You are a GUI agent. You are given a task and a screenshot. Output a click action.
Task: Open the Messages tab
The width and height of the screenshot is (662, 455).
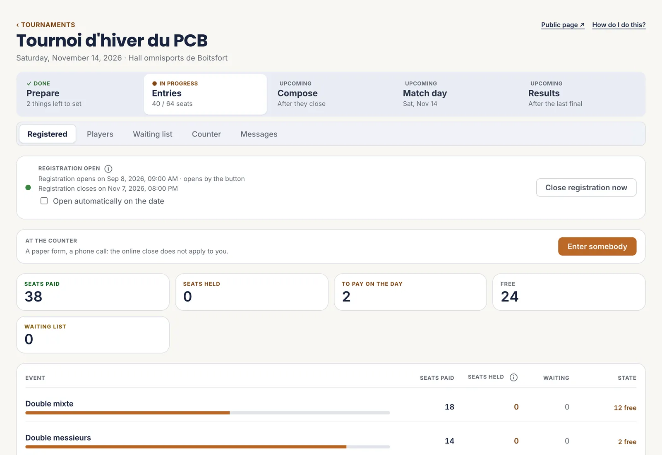[259, 134]
